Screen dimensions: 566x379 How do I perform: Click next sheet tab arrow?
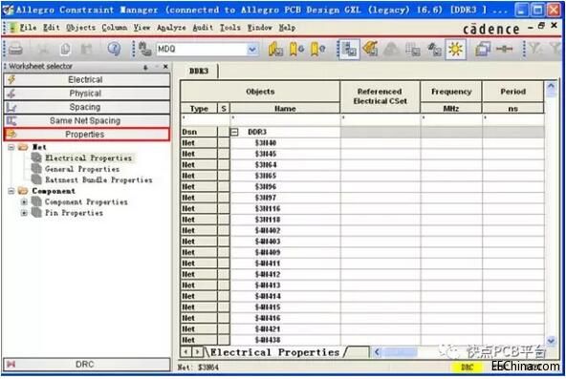(x=197, y=351)
